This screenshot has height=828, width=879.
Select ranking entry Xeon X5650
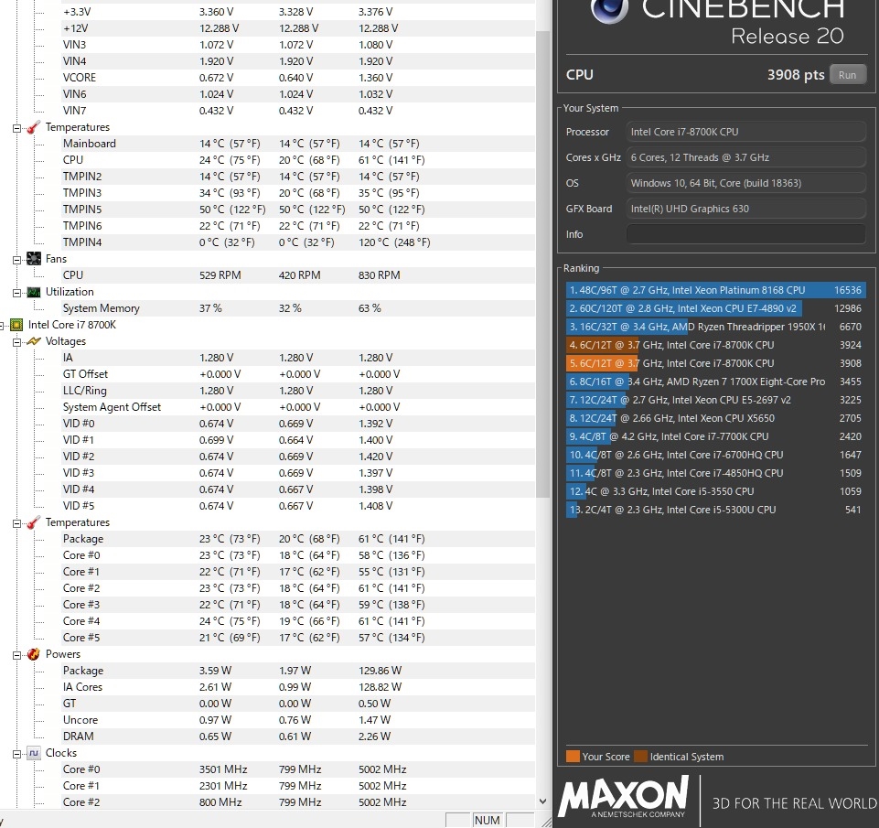716,418
